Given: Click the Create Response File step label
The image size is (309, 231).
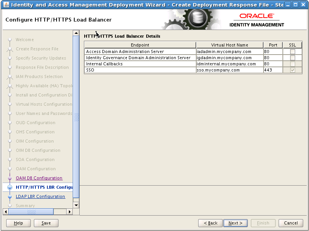Looking at the screenshot, I should pyautogui.click(x=37, y=49).
